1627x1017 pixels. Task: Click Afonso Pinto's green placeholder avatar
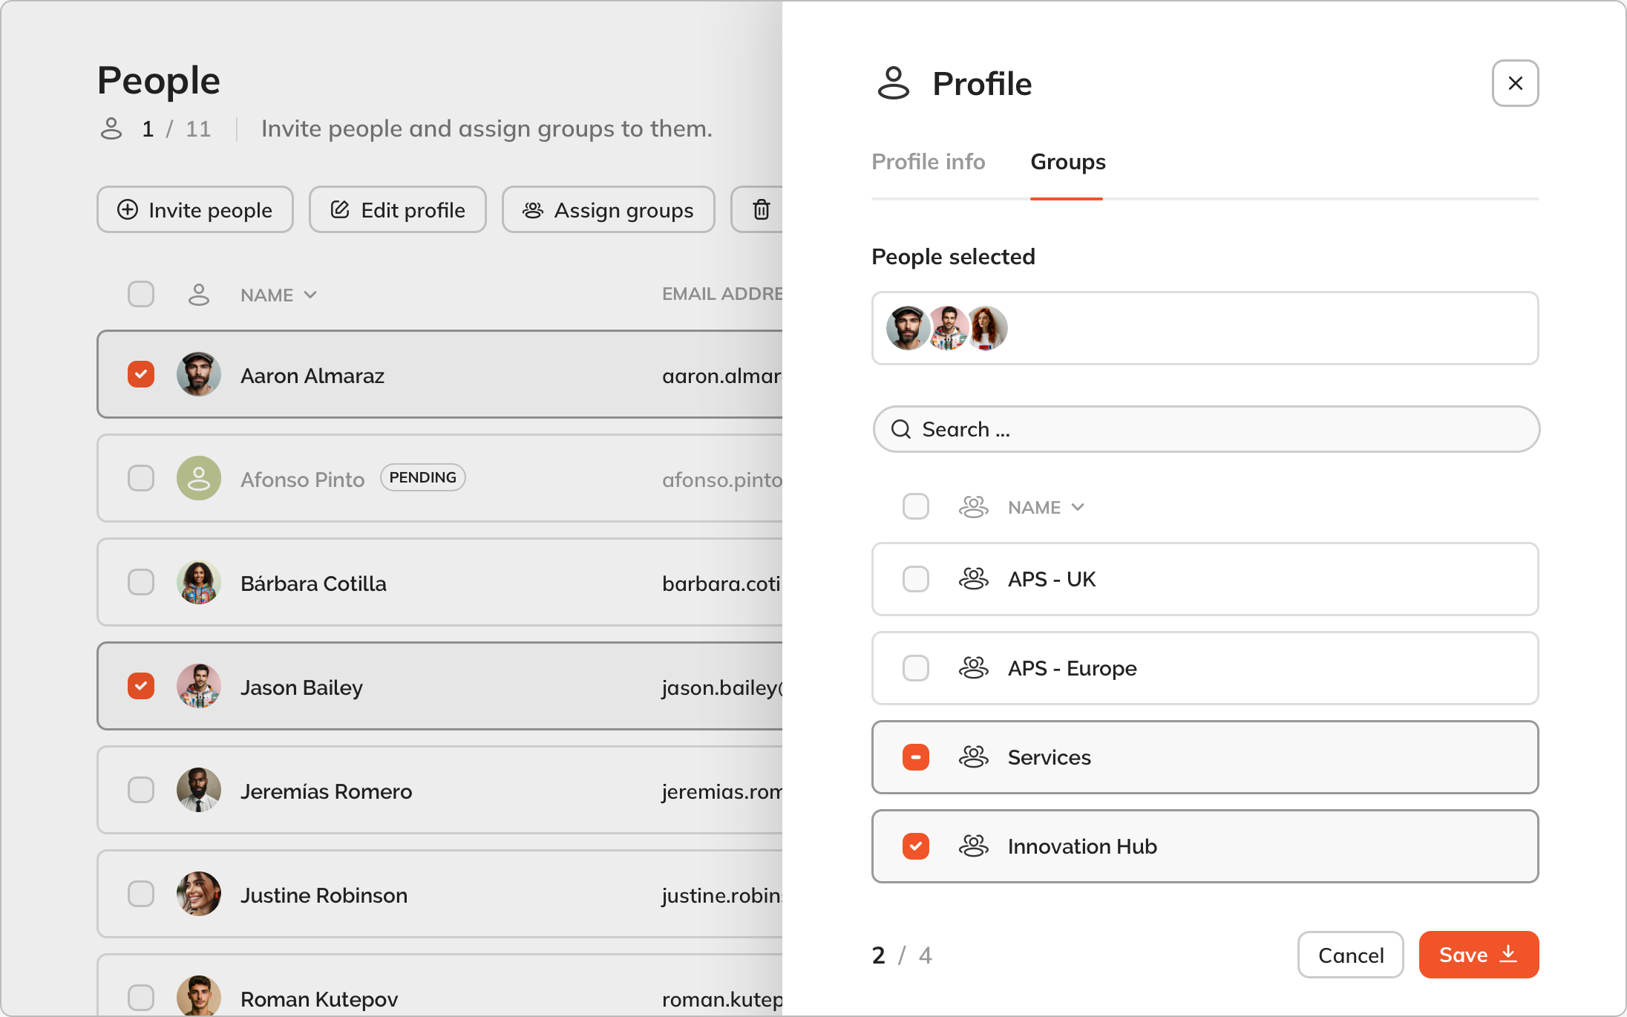click(x=198, y=478)
